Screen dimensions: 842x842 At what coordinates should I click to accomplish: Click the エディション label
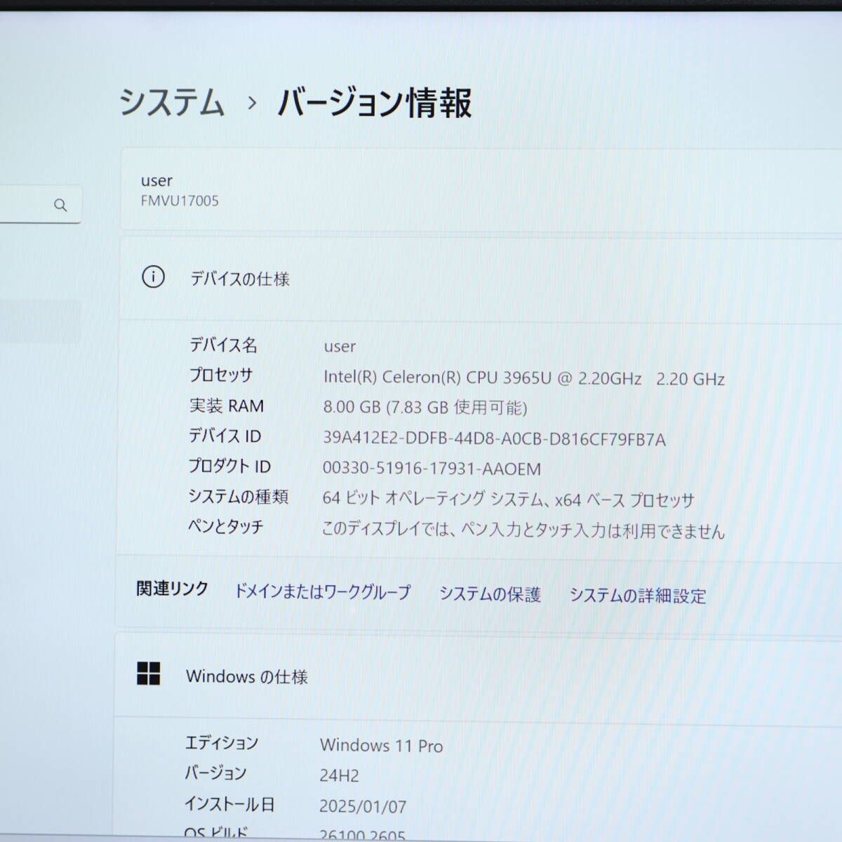221,742
